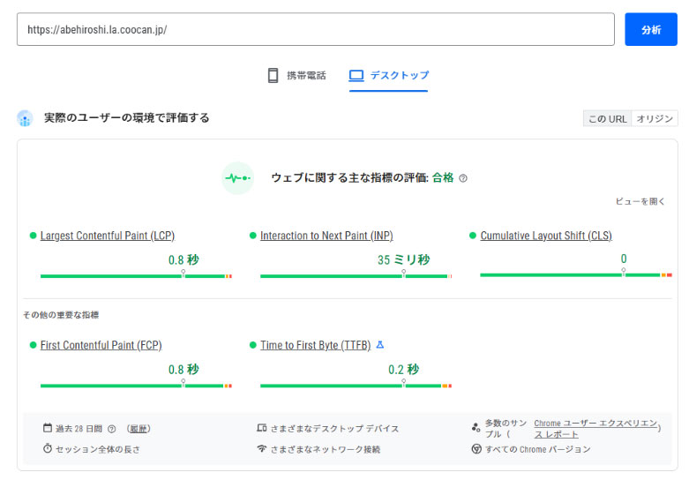689x480 pixels.
Task: Click the experimental flask icon next to TTFB
Action: (x=380, y=345)
